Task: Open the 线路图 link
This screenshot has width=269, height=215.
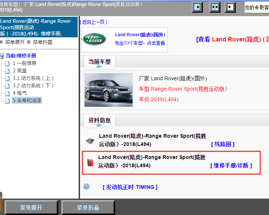Action: [223, 144]
